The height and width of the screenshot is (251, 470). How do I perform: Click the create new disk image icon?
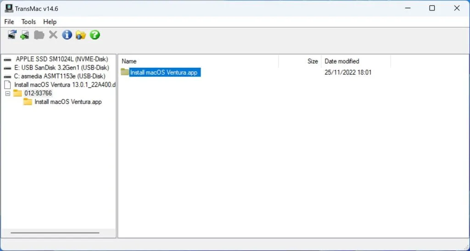click(x=25, y=35)
